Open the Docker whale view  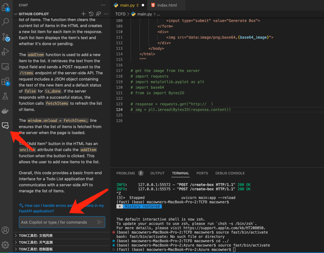(5, 111)
